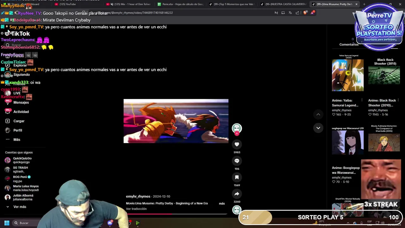Click the translate page icon in the address bar
405x228 pixels.
[290, 13]
